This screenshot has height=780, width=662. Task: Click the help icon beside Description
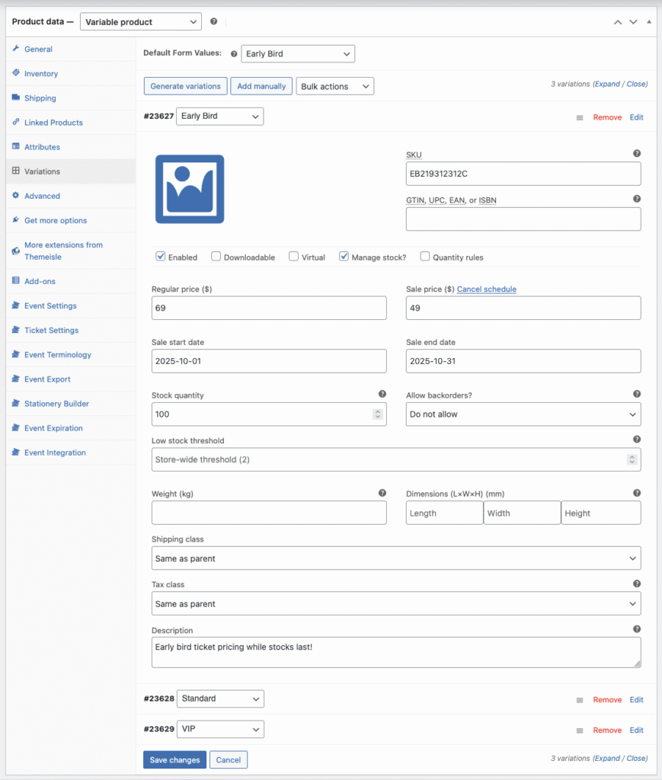[x=637, y=630]
